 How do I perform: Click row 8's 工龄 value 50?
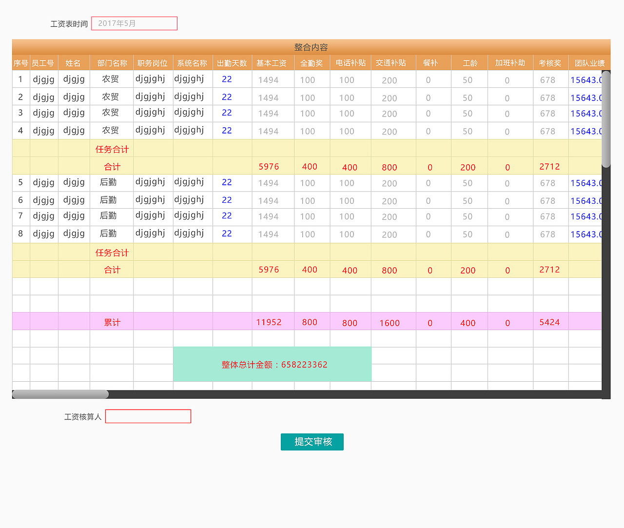pyautogui.click(x=468, y=235)
